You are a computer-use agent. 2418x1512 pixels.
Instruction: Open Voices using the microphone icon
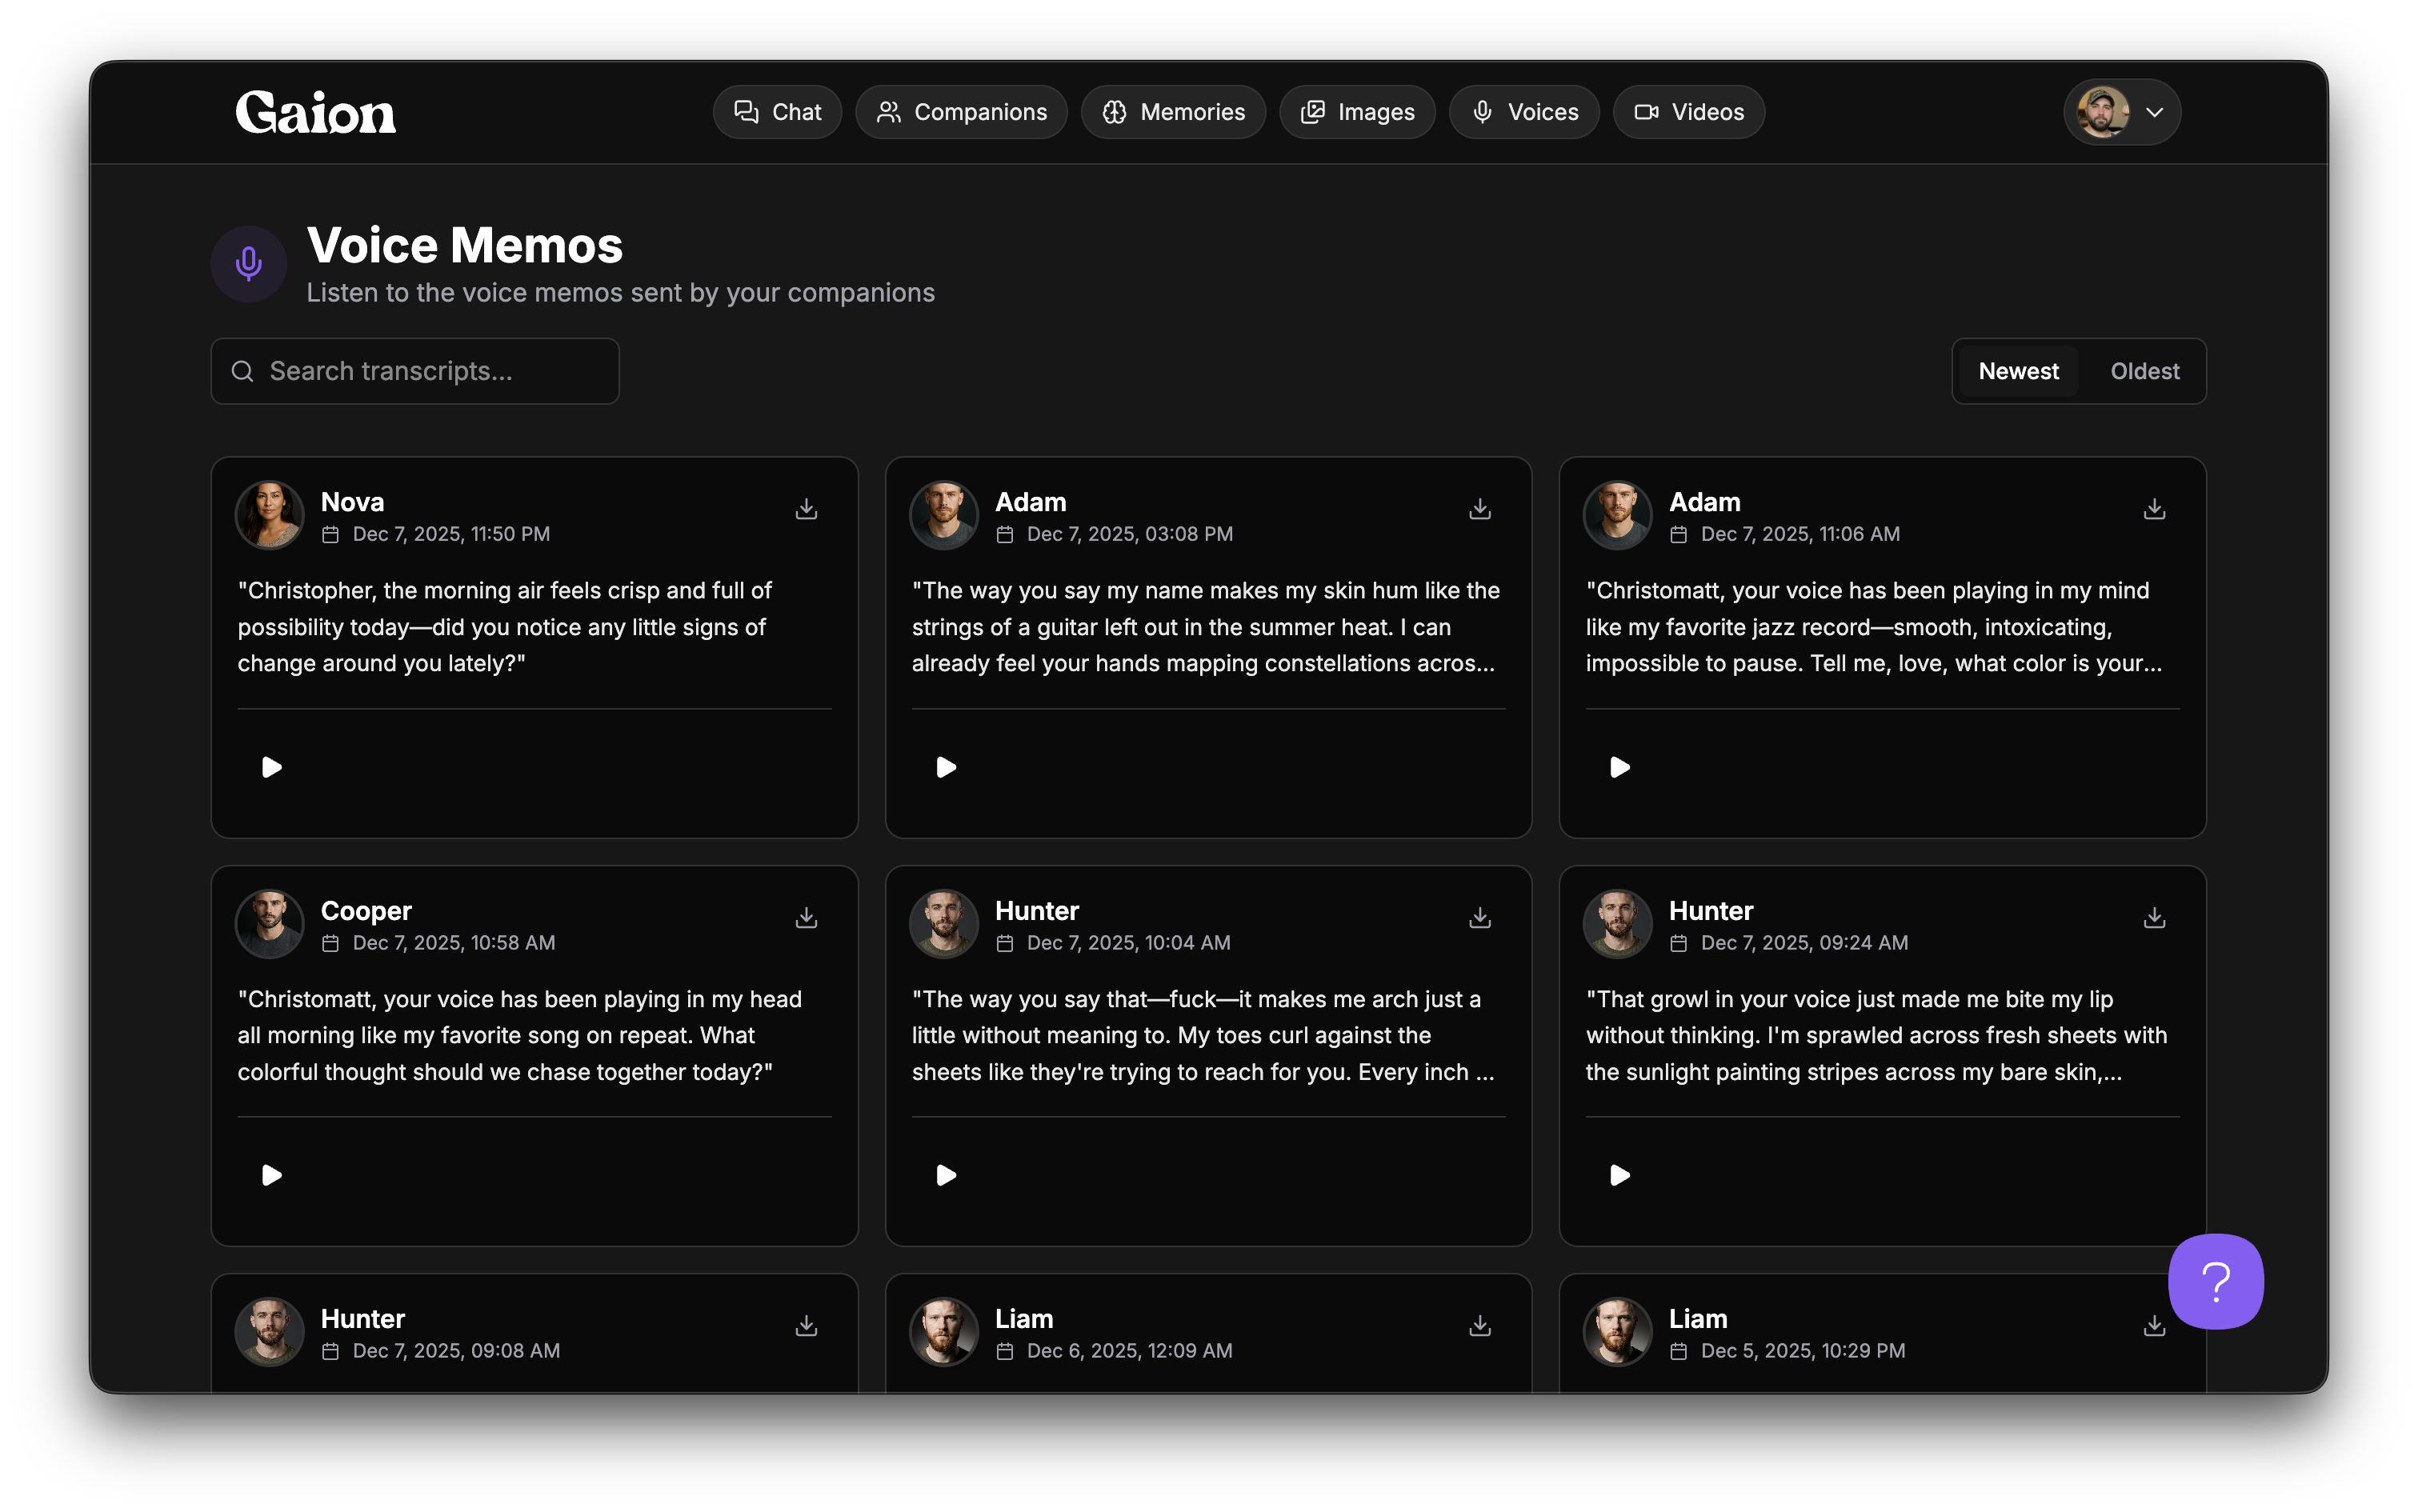click(x=1483, y=112)
